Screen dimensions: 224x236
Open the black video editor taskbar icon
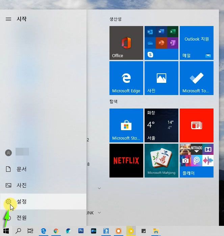[x=94, y=231]
